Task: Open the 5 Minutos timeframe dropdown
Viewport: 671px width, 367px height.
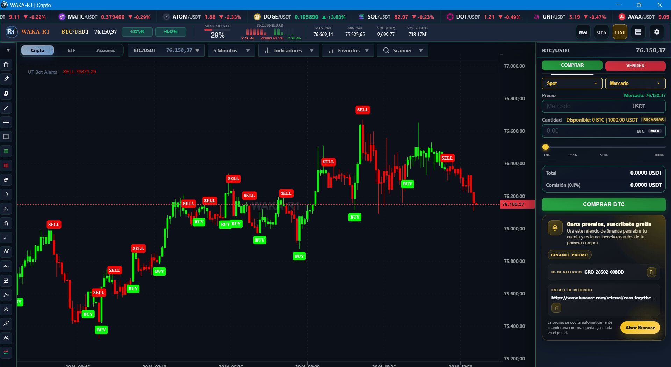Action: pos(231,50)
